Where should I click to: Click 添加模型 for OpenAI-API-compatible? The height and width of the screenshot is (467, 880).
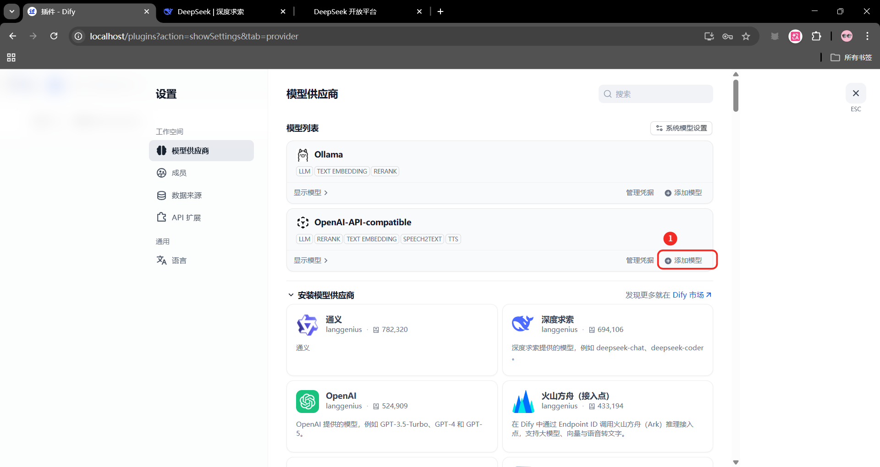pos(683,261)
